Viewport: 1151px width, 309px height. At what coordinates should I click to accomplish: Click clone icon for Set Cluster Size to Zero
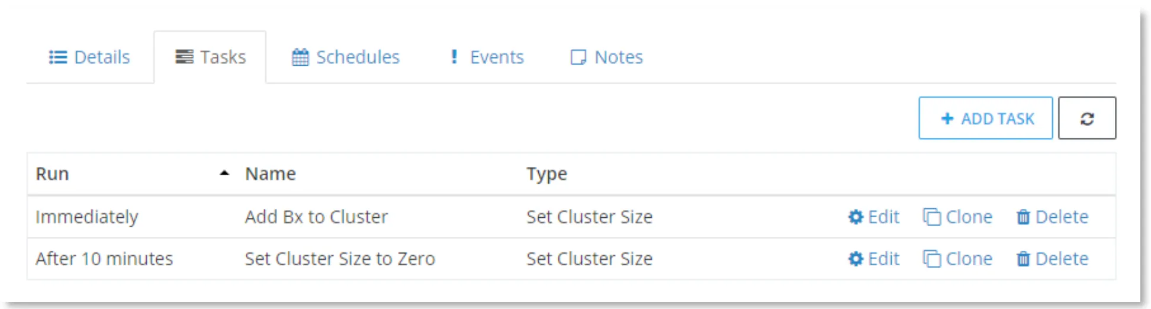click(932, 259)
